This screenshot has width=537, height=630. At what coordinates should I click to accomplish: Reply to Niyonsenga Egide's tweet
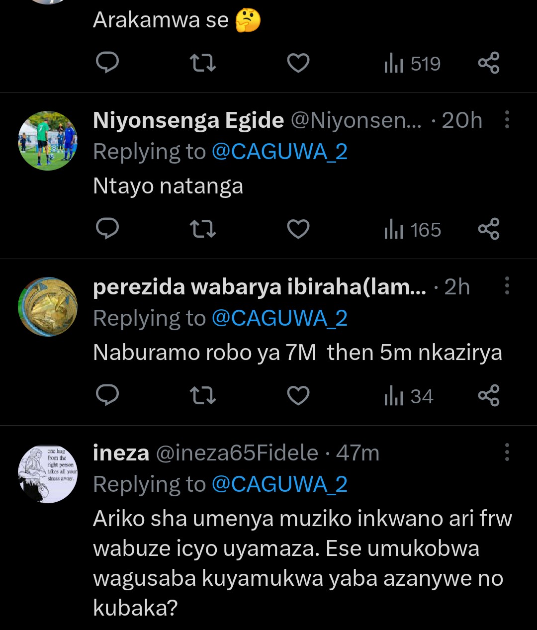[107, 229]
